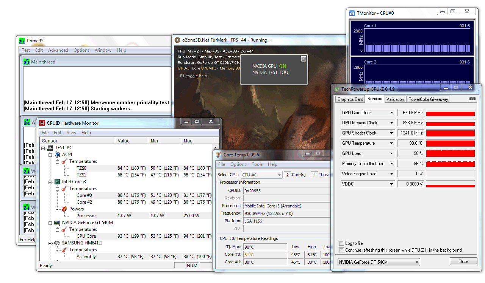
Task: Toggle Continue refreshing in background checkbox
Action: 342,250
